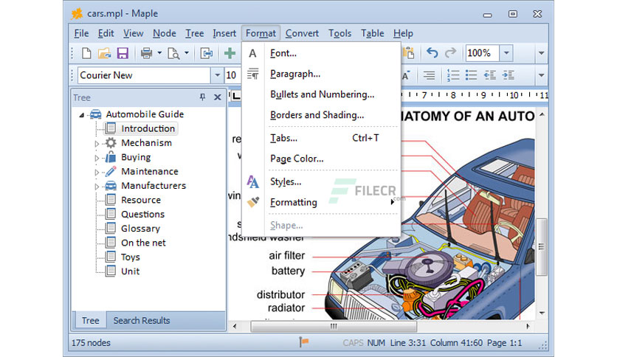Image resolution: width=617 pixels, height=357 pixels.
Task: Click the horizontal scrollbar thumb
Action: 334,326
